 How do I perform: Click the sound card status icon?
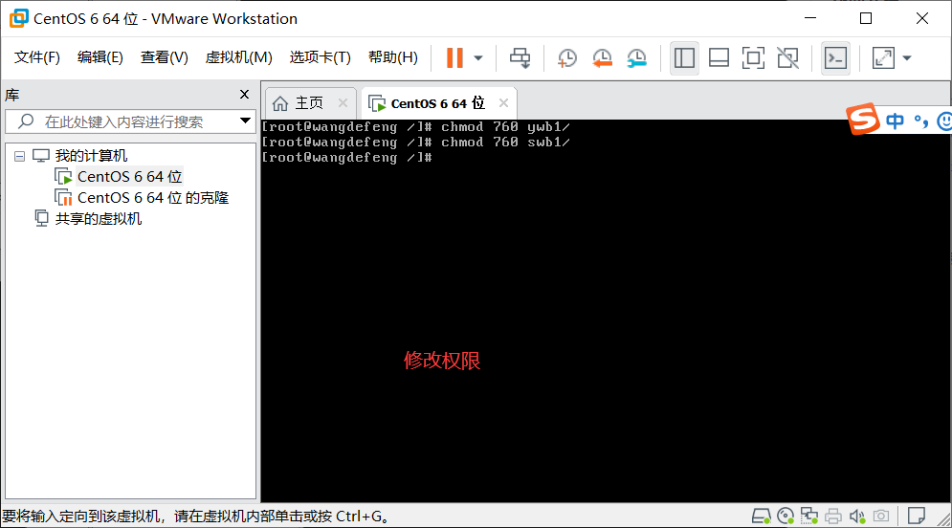[856, 516]
